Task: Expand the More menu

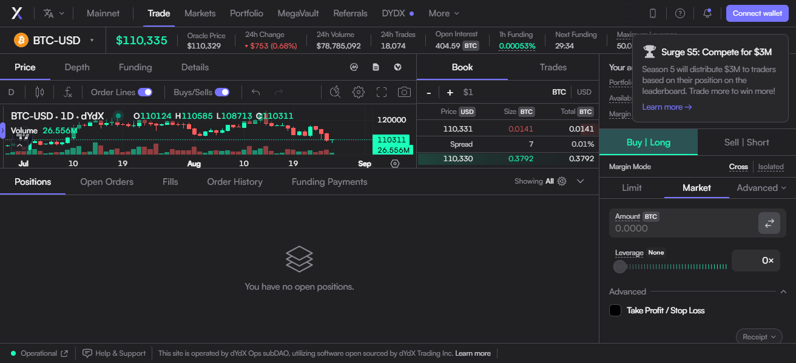Action: coord(444,13)
